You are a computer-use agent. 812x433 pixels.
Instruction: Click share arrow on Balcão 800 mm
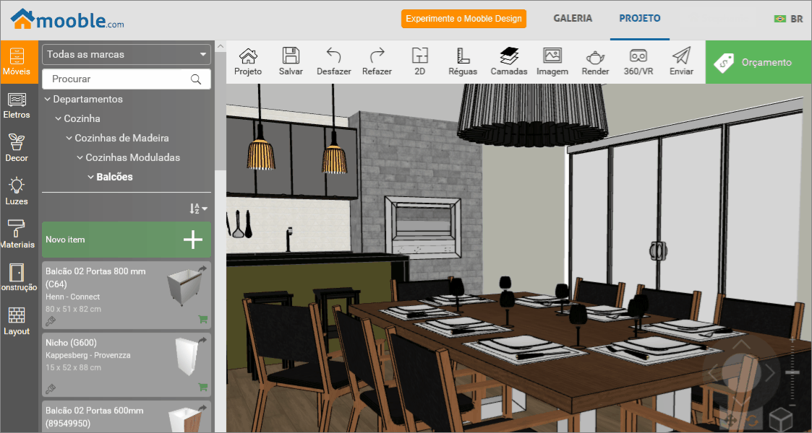202,268
